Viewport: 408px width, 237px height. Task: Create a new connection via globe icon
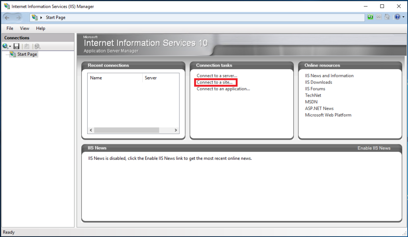click(x=5, y=46)
